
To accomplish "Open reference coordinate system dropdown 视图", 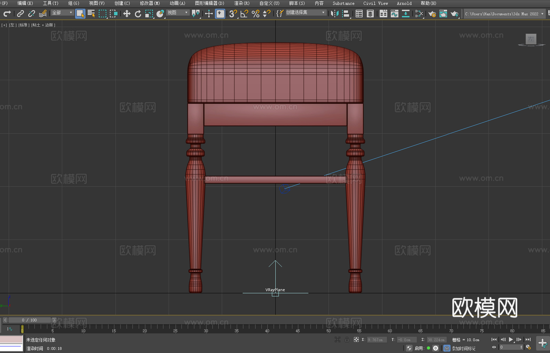I will tap(178, 13).
